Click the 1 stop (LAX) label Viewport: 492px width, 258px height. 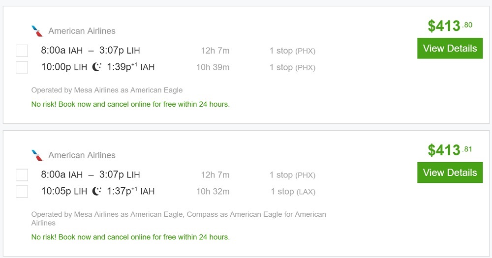(293, 192)
